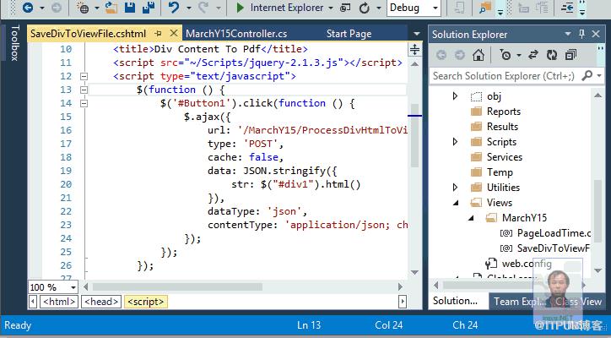Expand the Scripts folder
The width and height of the screenshot is (611, 338).
click(x=455, y=142)
